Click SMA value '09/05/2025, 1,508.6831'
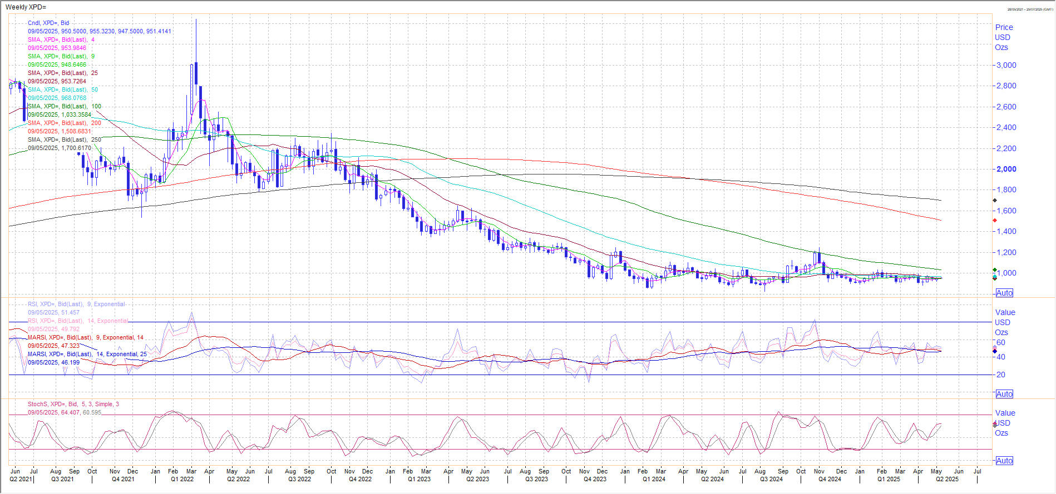Image resolution: width=1056 pixels, height=494 pixels. click(x=60, y=131)
